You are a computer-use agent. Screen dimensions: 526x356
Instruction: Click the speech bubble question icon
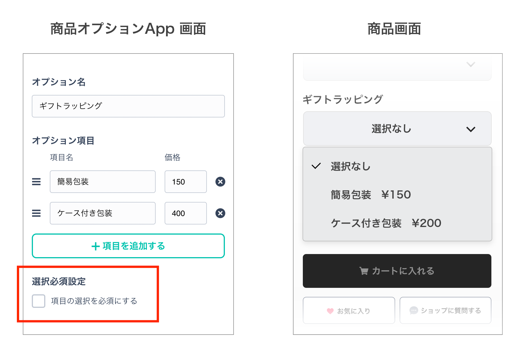click(413, 310)
